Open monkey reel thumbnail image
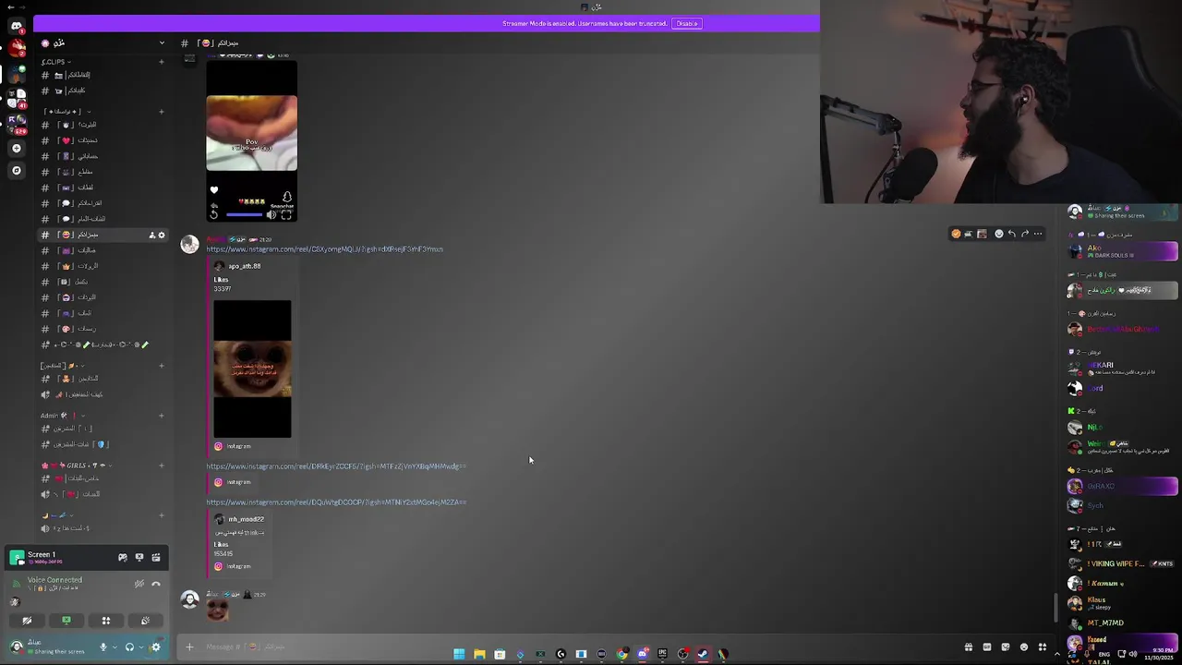1182x665 pixels. 252,369
